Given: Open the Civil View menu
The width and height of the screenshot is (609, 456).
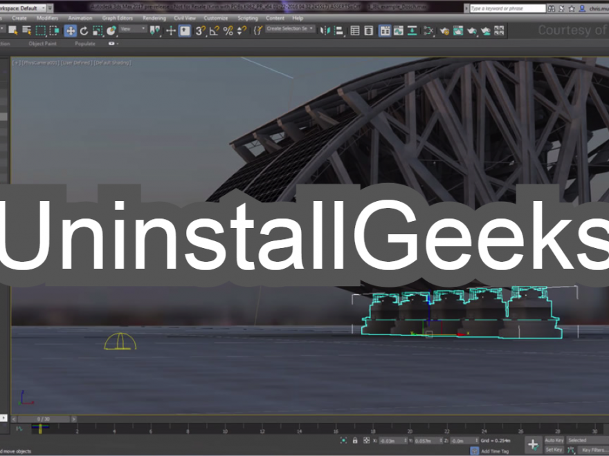Looking at the screenshot, I should coord(185,18).
